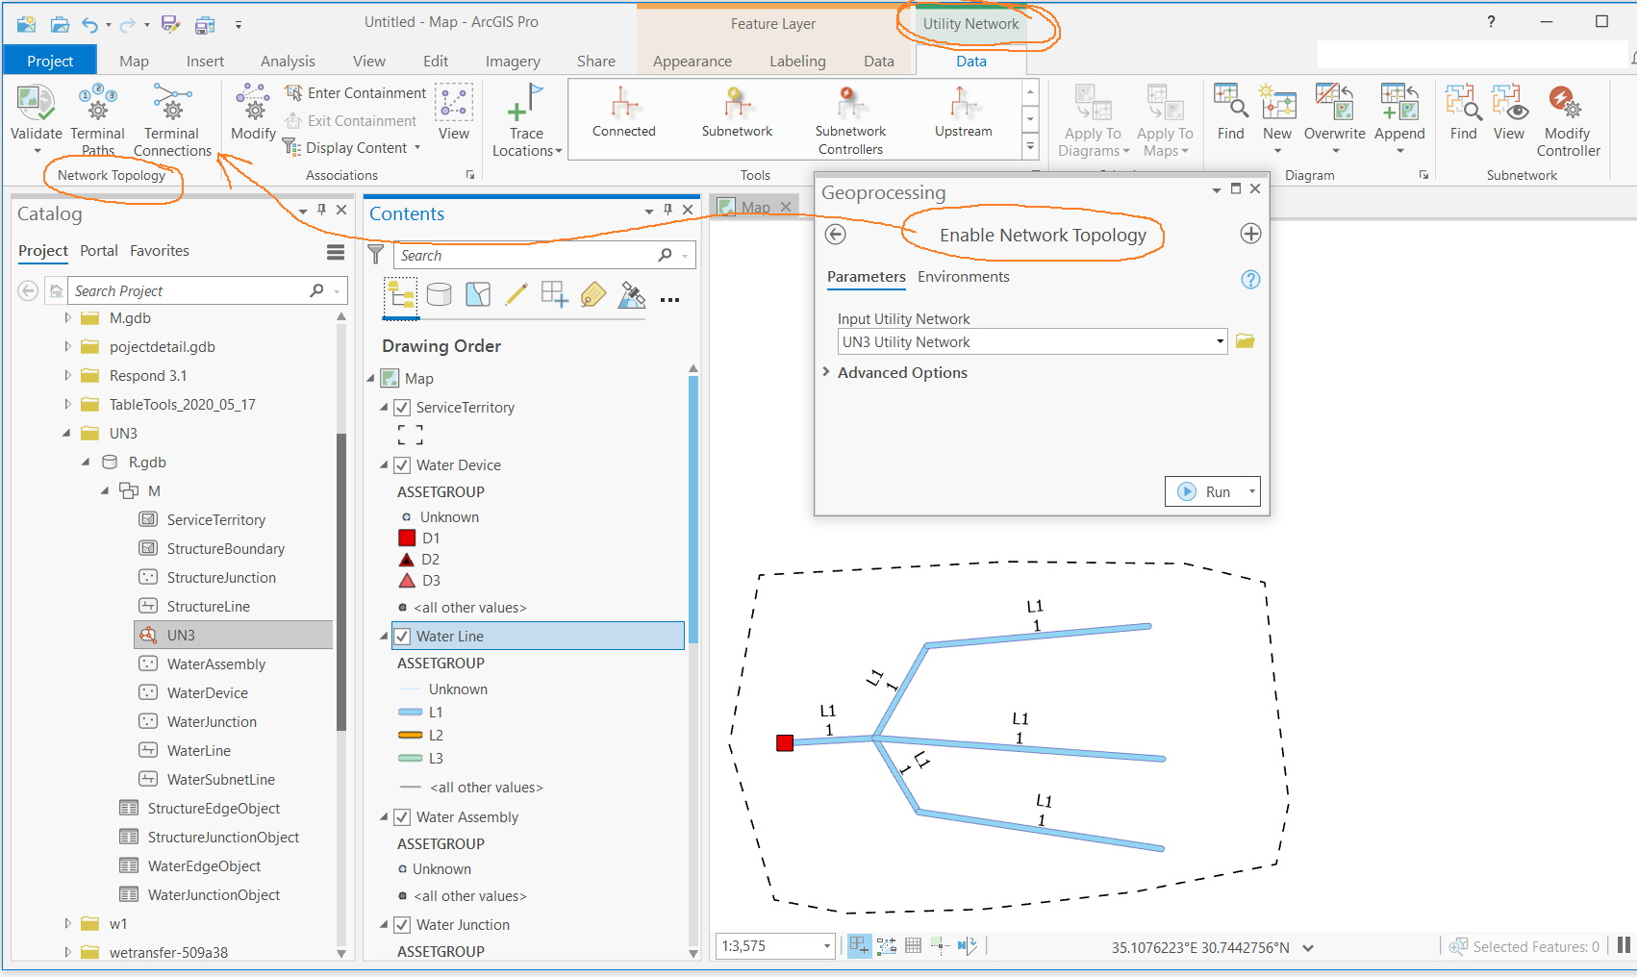Switch Contents to List By Snapping
This screenshot has height=977, width=1637.
pyautogui.click(x=555, y=294)
